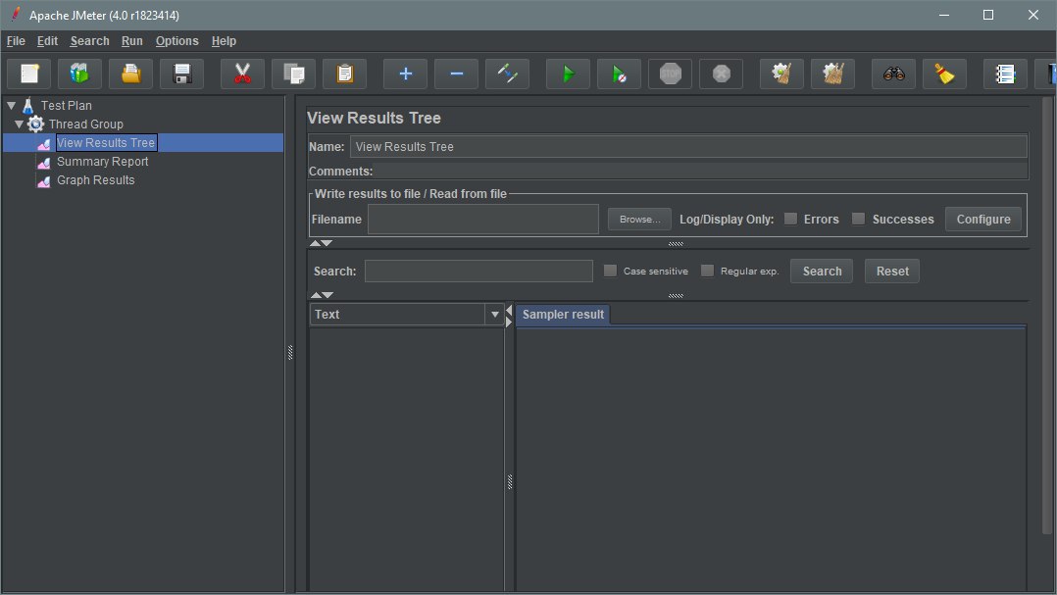Click results split pane collapse arrows
This screenshot has width=1057, height=595.
(x=509, y=316)
